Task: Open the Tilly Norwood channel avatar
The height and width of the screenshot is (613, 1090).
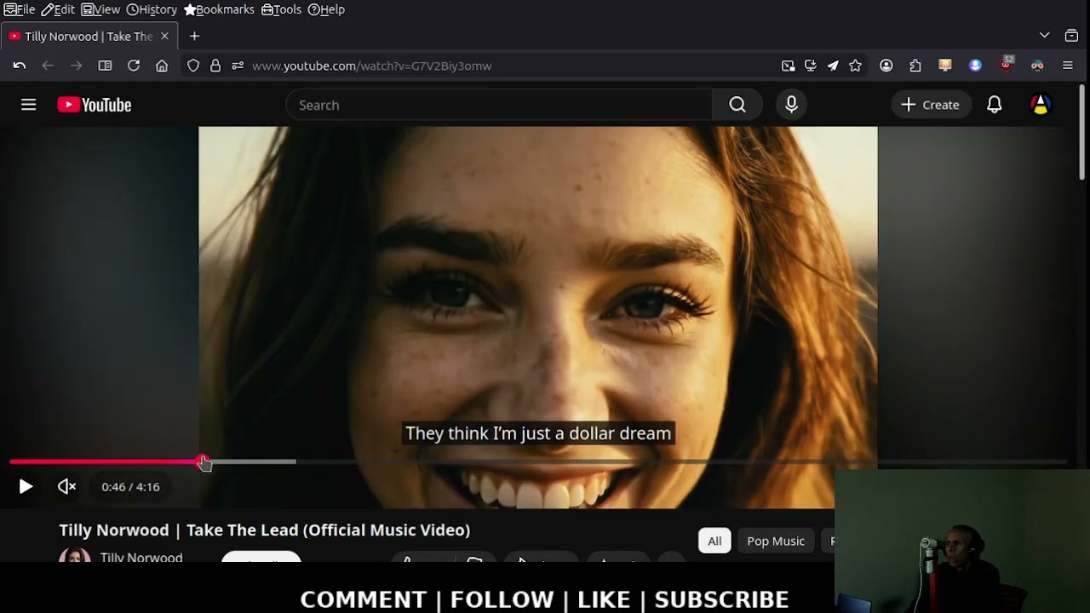Action: pyautogui.click(x=74, y=555)
